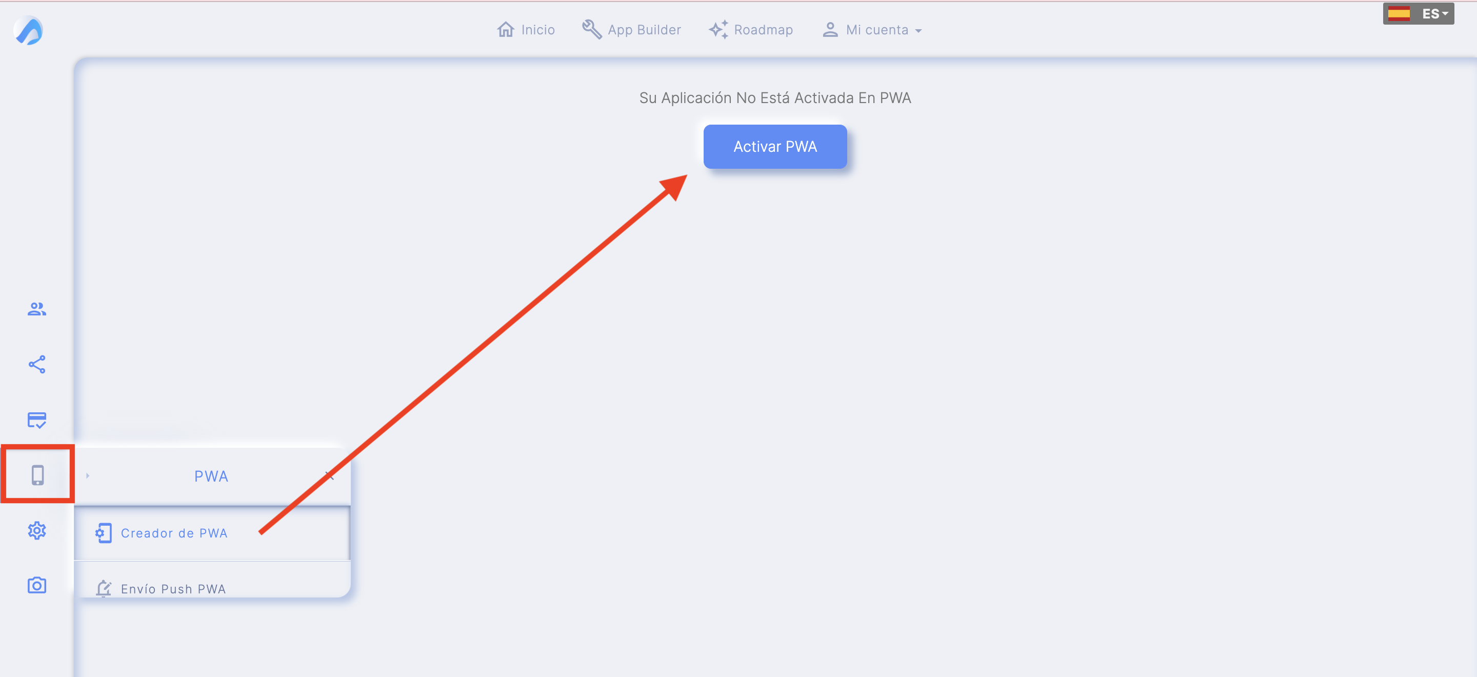1477x677 pixels.
Task: Open the users sidebar icon
Action: (37, 309)
